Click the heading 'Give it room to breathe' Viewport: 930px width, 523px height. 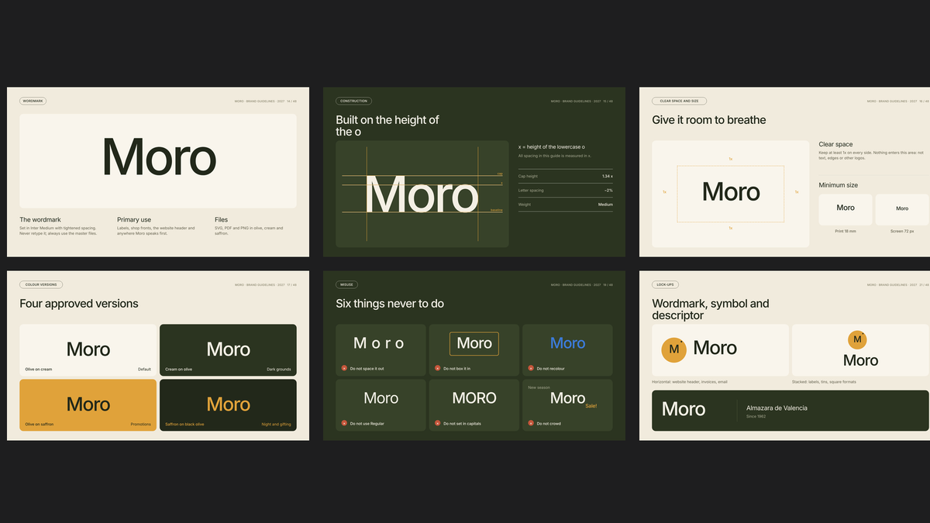[x=709, y=120]
